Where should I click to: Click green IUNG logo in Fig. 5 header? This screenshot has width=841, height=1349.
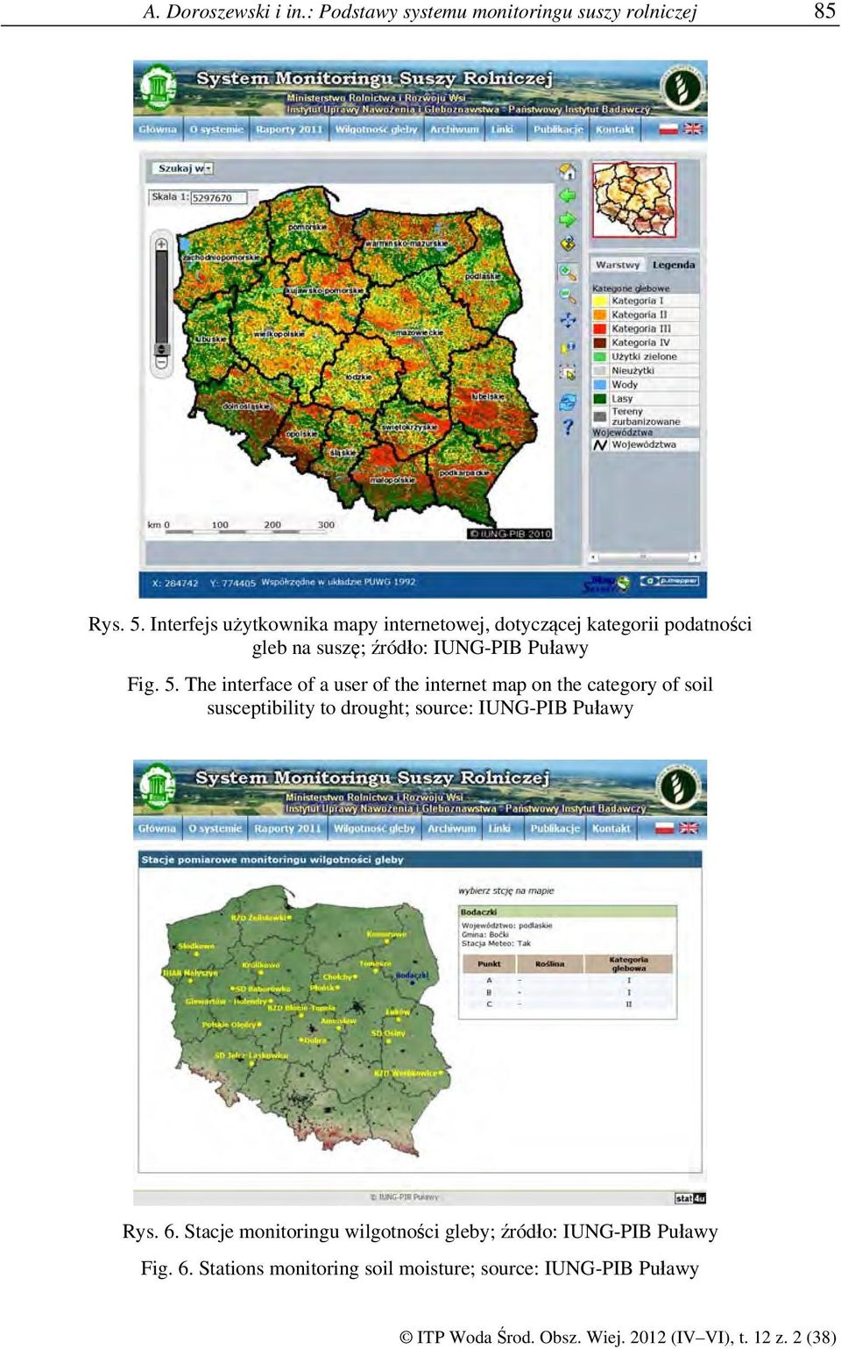(x=158, y=86)
